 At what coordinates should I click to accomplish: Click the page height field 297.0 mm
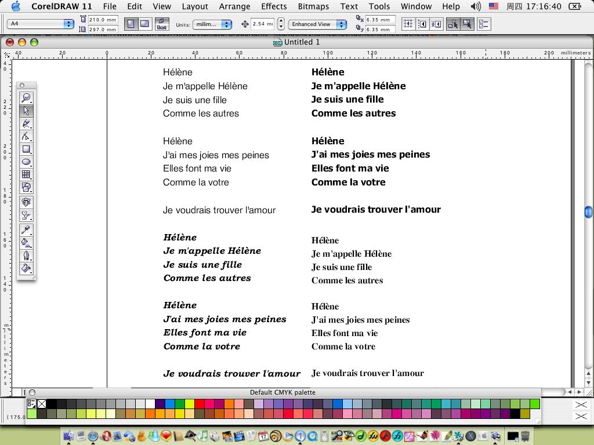(x=103, y=29)
